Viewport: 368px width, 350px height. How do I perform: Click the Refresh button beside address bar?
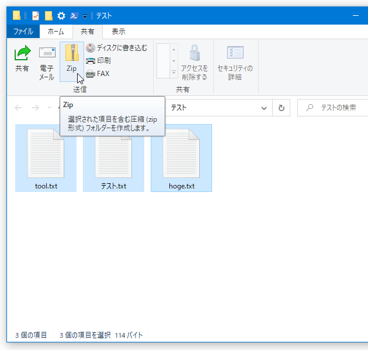click(281, 108)
